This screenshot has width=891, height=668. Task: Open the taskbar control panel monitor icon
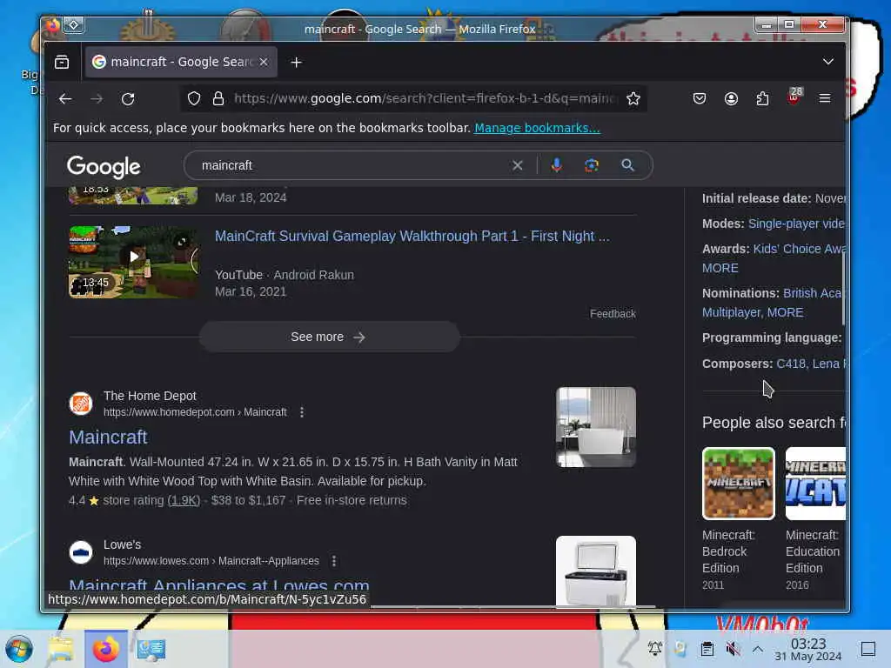151,649
